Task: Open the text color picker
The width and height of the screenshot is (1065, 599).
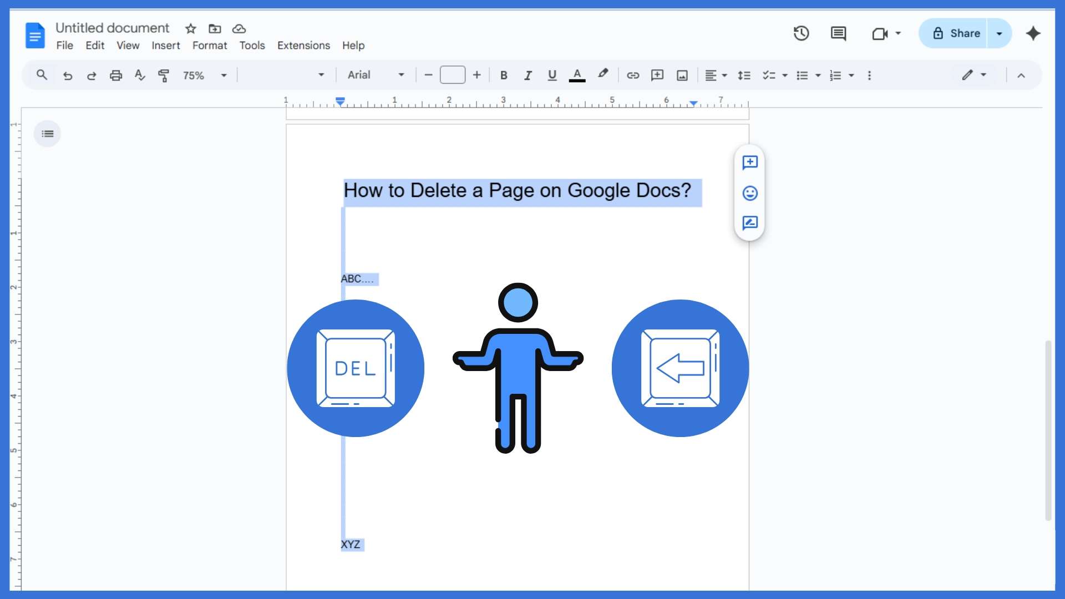Action: click(x=577, y=75)
